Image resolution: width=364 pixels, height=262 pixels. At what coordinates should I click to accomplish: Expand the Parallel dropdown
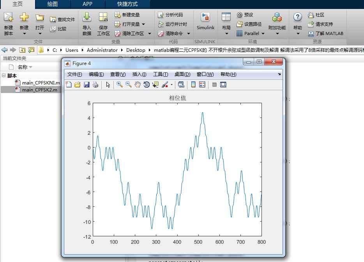tap(263, 33)
